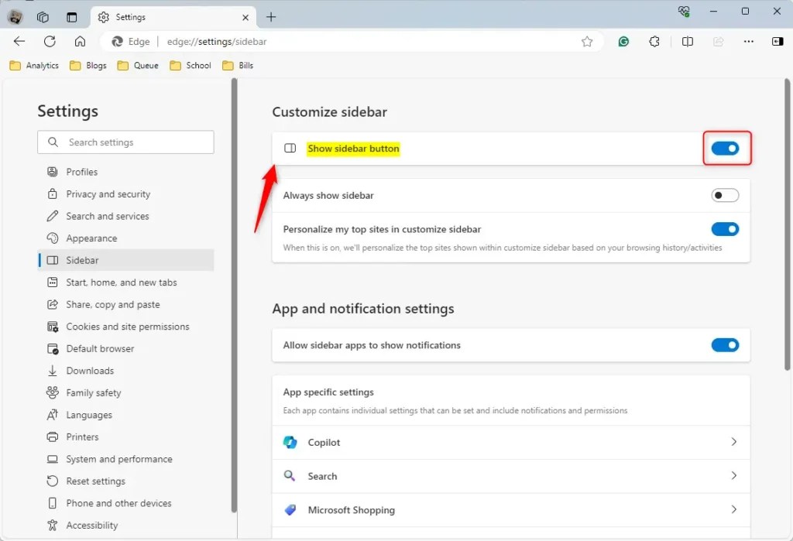Image resolution: width=793 pixels, height=541 pixels.
Task: Turn off Allow sidebar apps to show notifications
Action: (725, 345)
